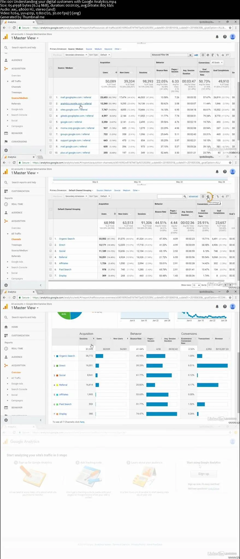Open help icon in Source/Medium report window
The height and width of the screenshot is (559, 240).
tap(225, 37)
